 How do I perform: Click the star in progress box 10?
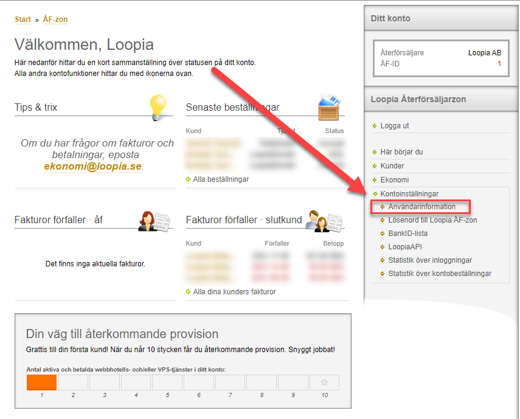[324, 383]
